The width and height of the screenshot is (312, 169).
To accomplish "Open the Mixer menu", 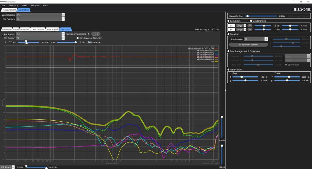I will [24, 5].
